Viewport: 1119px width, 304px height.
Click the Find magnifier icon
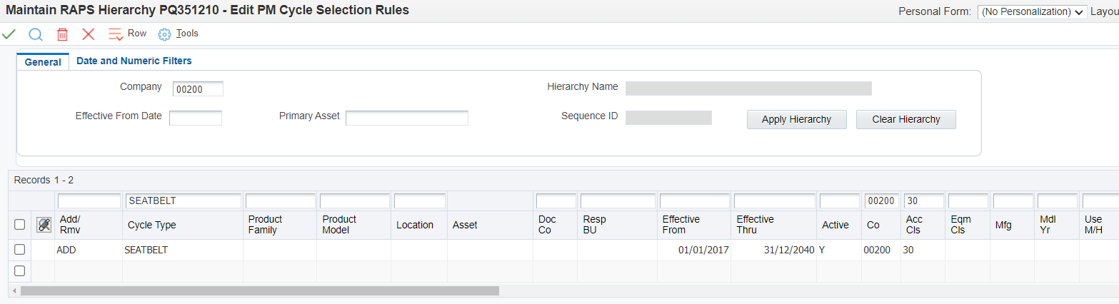pos(36,34)
